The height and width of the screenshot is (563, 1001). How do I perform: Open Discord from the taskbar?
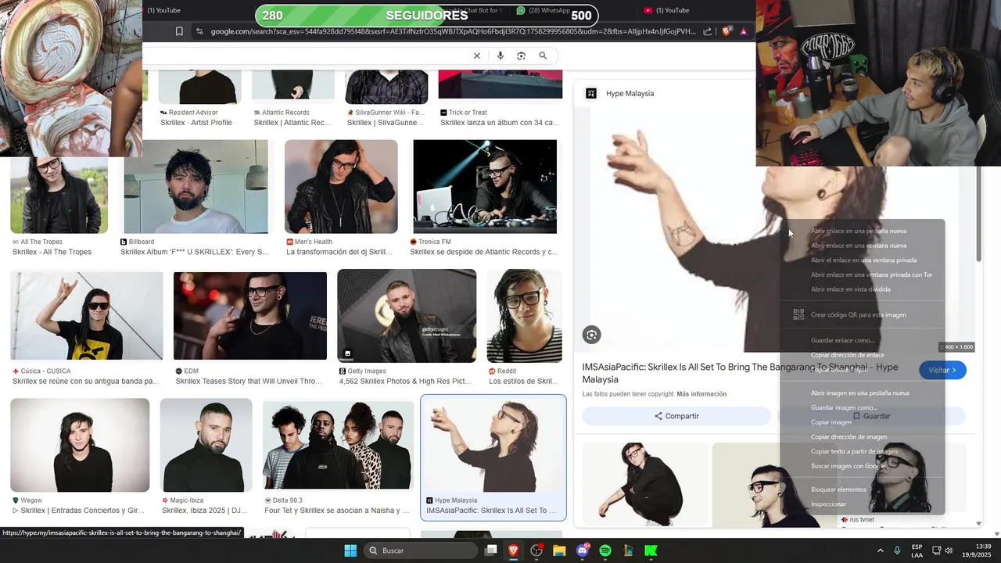point(583,550)
